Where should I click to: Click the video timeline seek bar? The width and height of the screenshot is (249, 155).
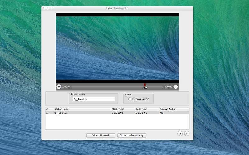(x=117, y=87)
